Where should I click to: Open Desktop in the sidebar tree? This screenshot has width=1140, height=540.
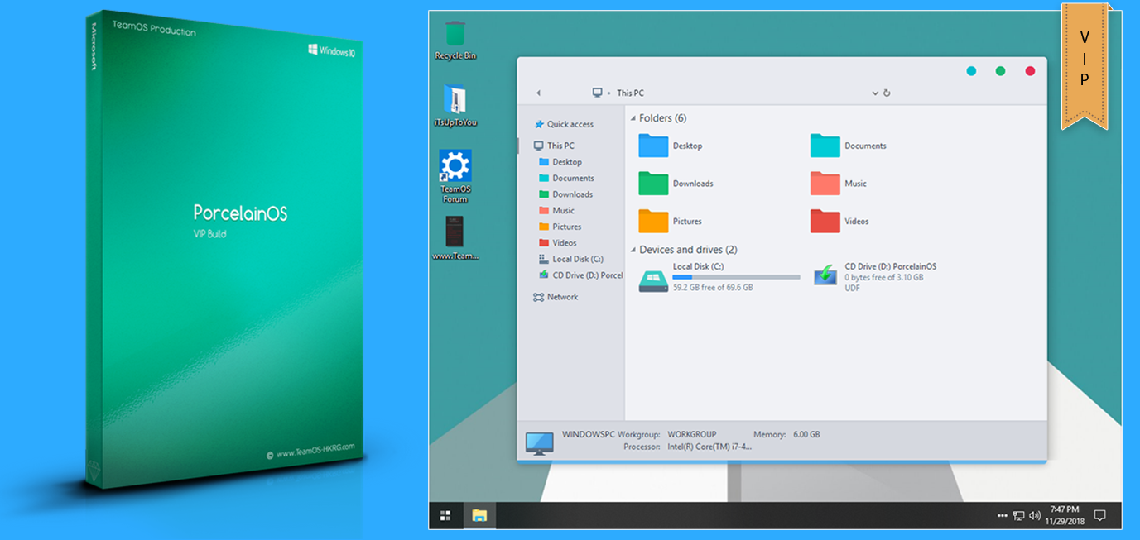(x=560, y=162)
